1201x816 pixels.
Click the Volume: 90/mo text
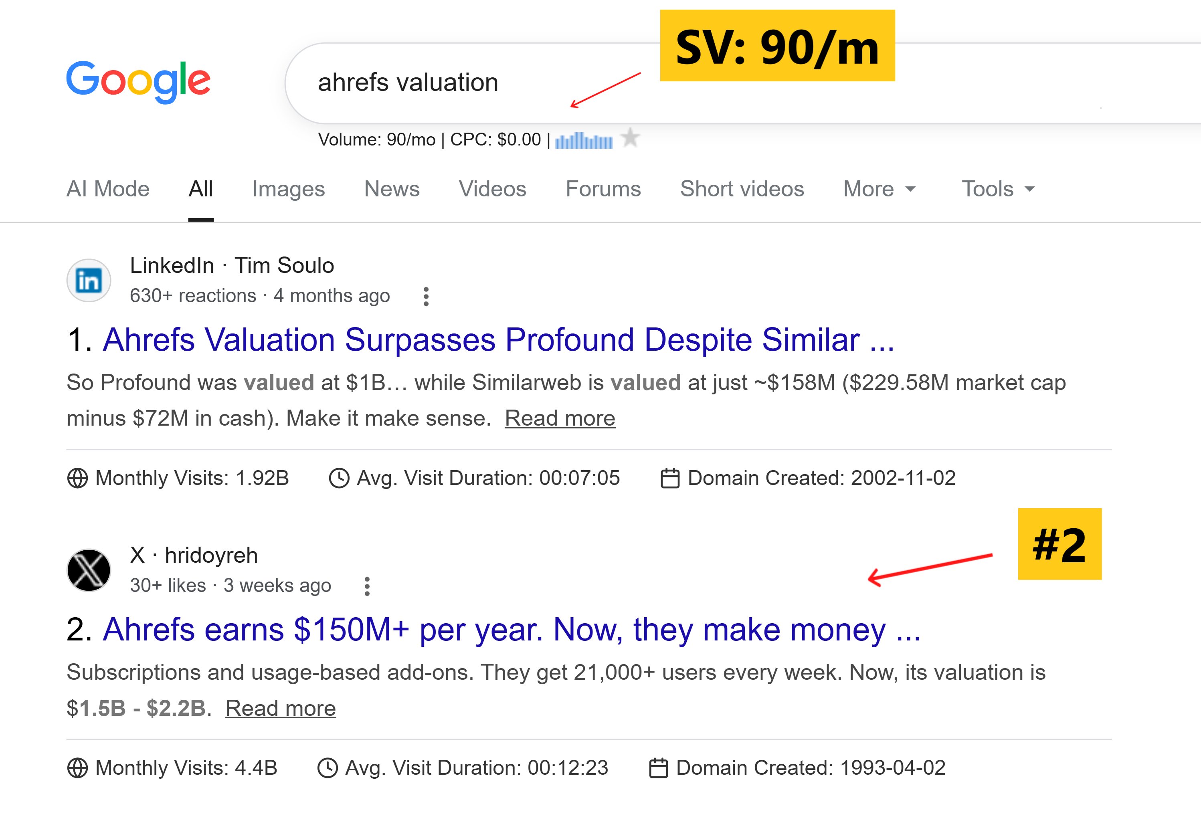pos(377,139)
